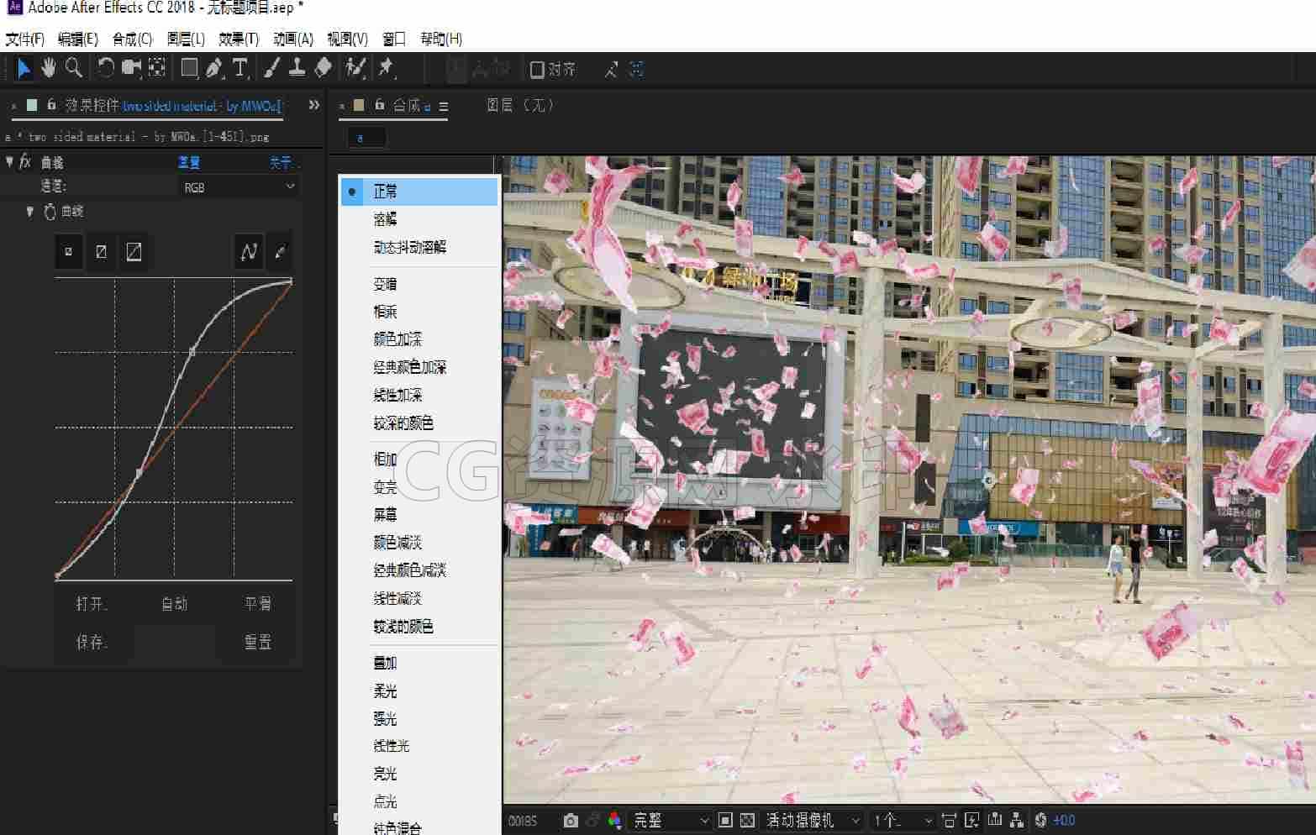
Task: Collapse the curve graph property twirl
Action: tap(30, 212)
